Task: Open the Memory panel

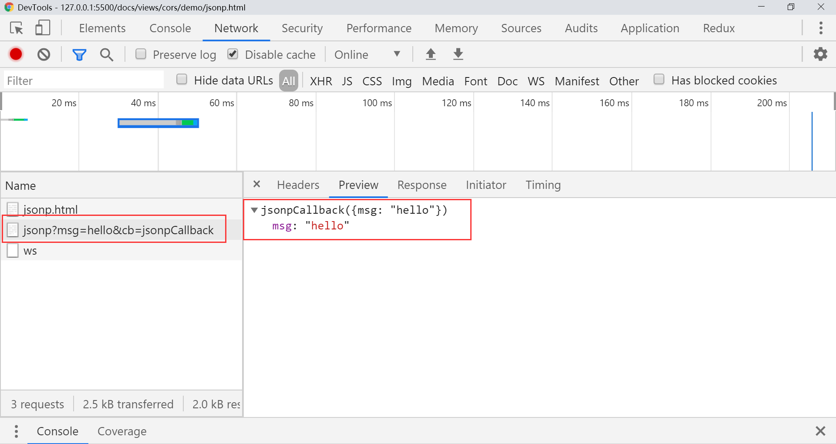Action: coord(456,28)
